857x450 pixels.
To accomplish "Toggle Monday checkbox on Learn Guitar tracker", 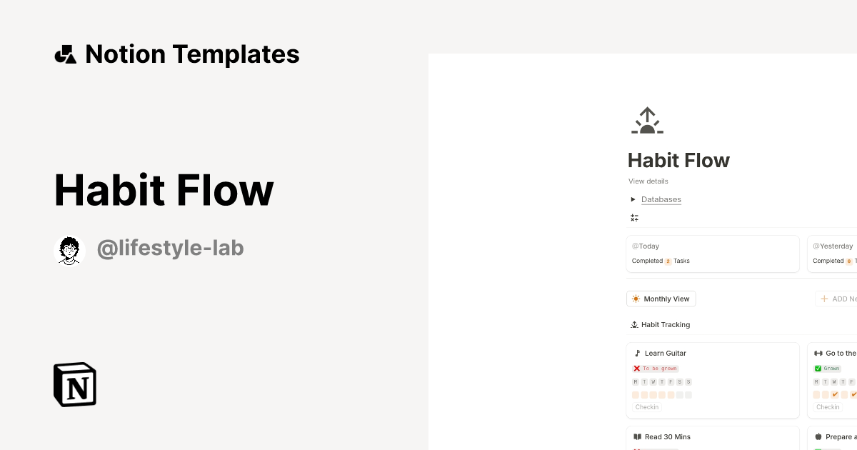I will 636,394.
